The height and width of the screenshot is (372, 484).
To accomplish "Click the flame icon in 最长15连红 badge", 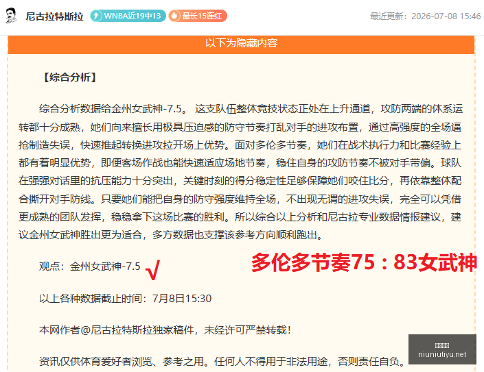I will pyautogui.click(x=174, y=16).
